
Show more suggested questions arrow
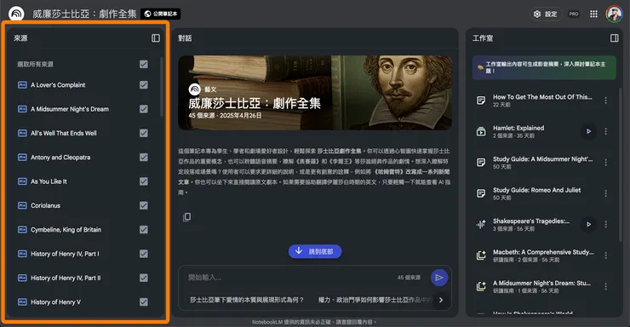click(x=441, y=300)
